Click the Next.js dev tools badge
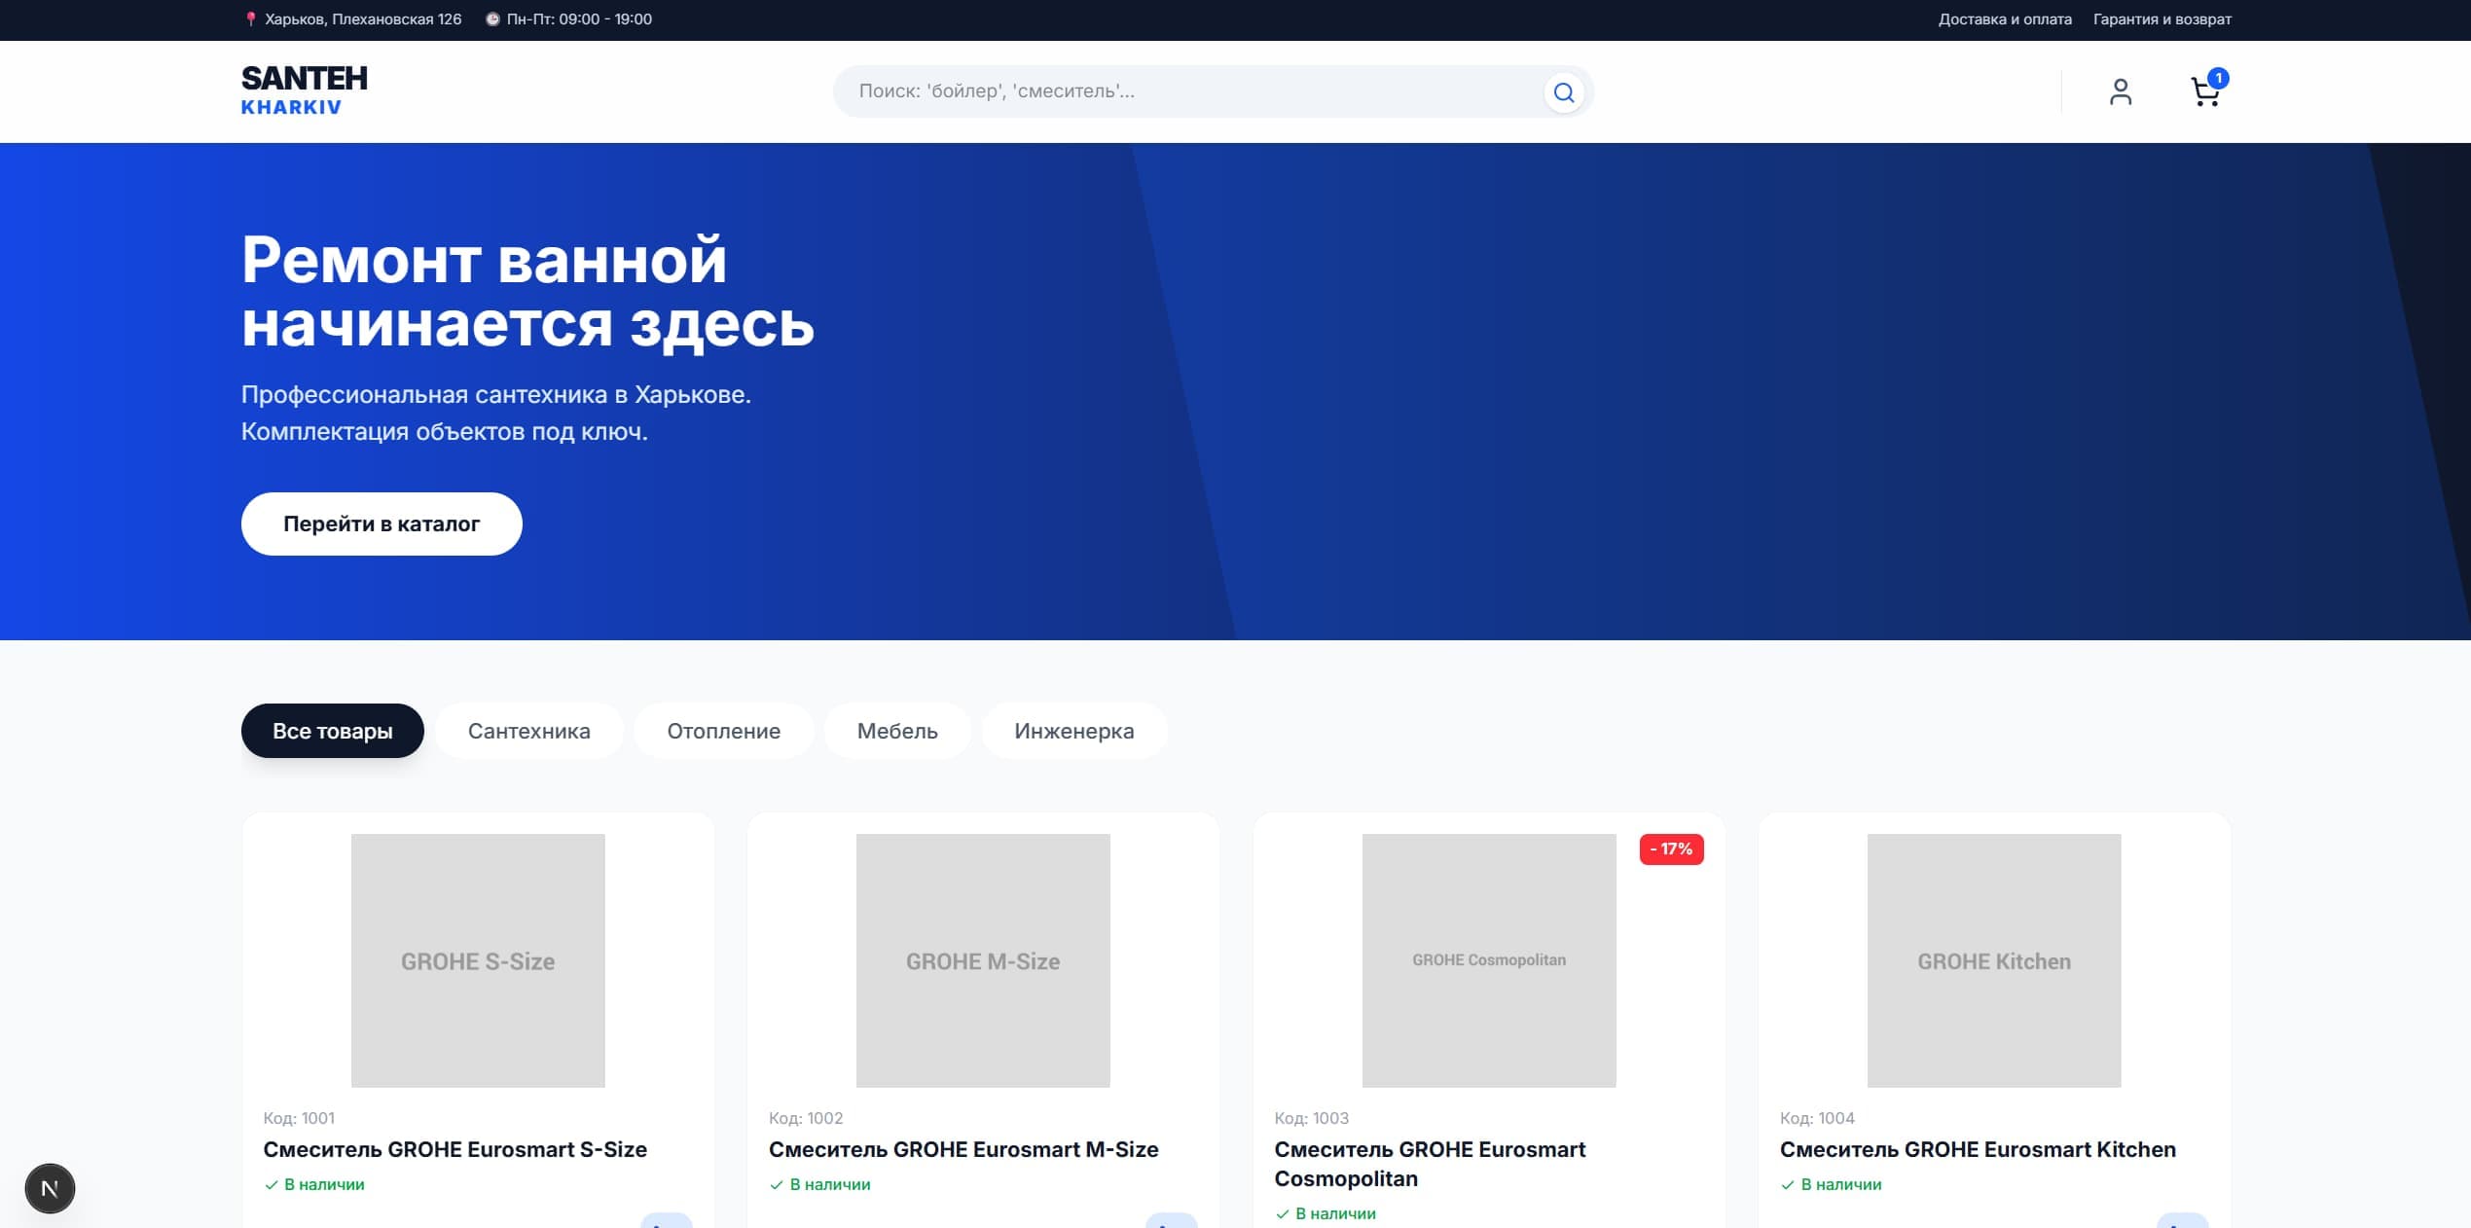Viewport: 2471px width, 1228px height. point(50,1188)
